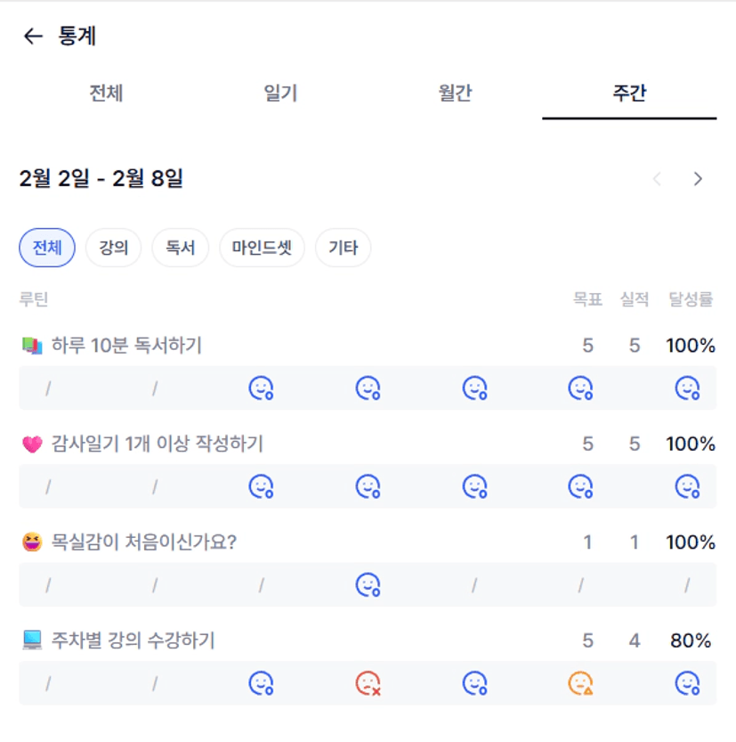Filter routines by 강의 chip
This screenshot has width=736, height=742.
(x=113, y=248)
